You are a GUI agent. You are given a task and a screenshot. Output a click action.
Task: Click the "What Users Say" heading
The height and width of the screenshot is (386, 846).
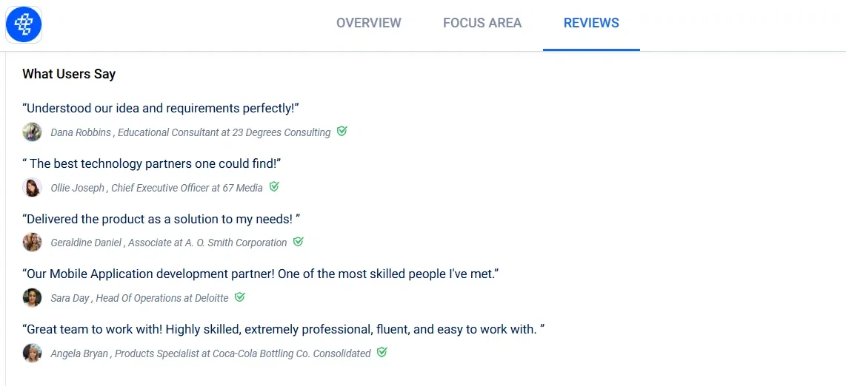coord(69,74)
